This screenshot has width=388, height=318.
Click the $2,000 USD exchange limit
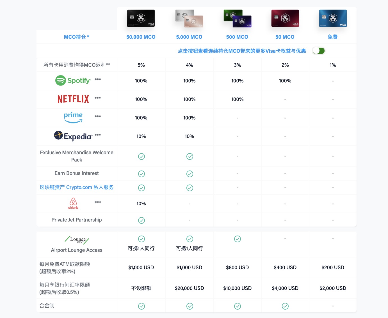[333, 288]
